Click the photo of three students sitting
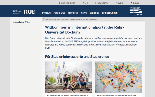Viewport: 155px width, 97px height. (x=69, y=77)
